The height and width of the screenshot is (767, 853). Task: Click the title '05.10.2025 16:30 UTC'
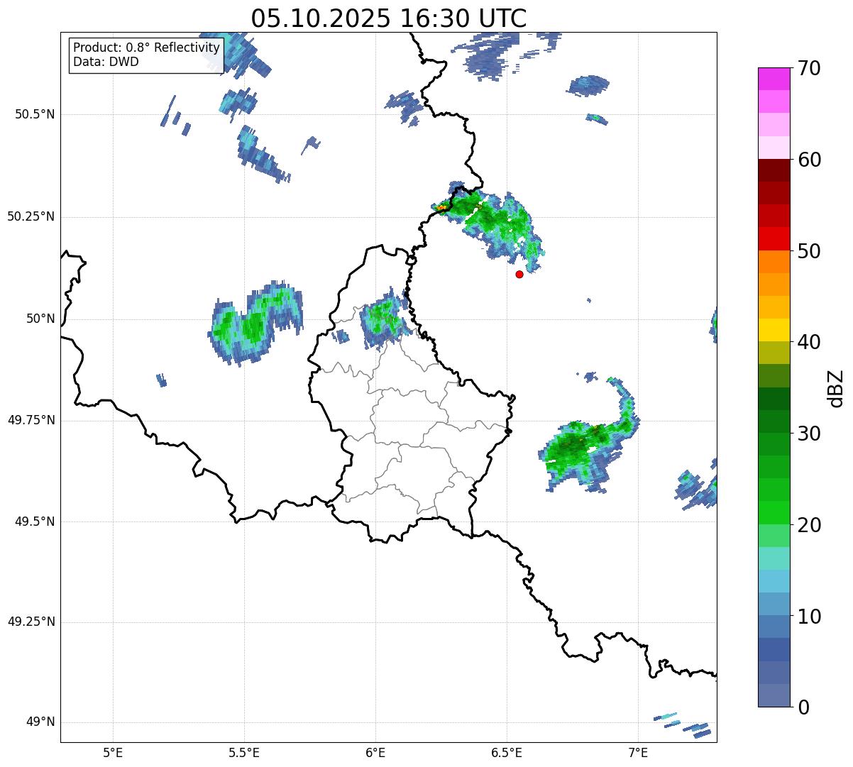[388, 18]
